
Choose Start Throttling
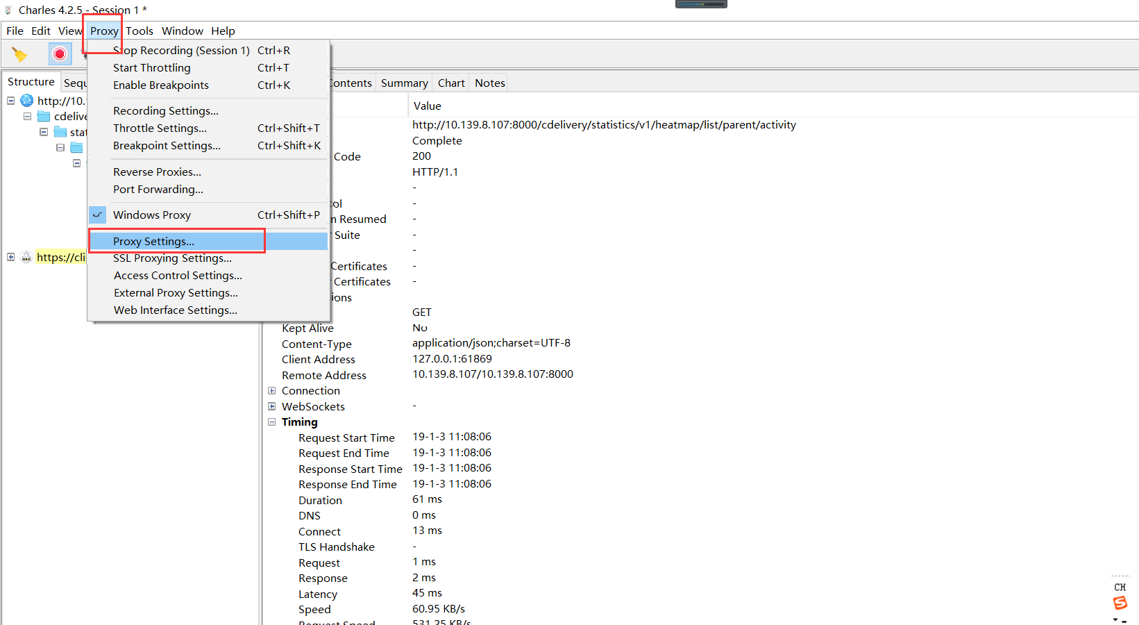pos(208,67)
